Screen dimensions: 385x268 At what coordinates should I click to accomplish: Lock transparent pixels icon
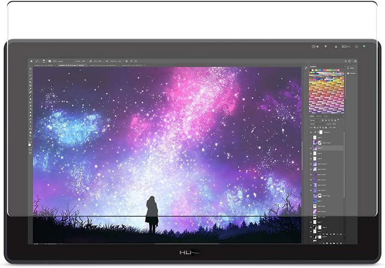pyautogui.click(x=314, y=127)
